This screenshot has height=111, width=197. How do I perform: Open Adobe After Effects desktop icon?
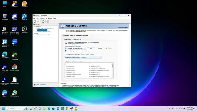tap(5, 68)
